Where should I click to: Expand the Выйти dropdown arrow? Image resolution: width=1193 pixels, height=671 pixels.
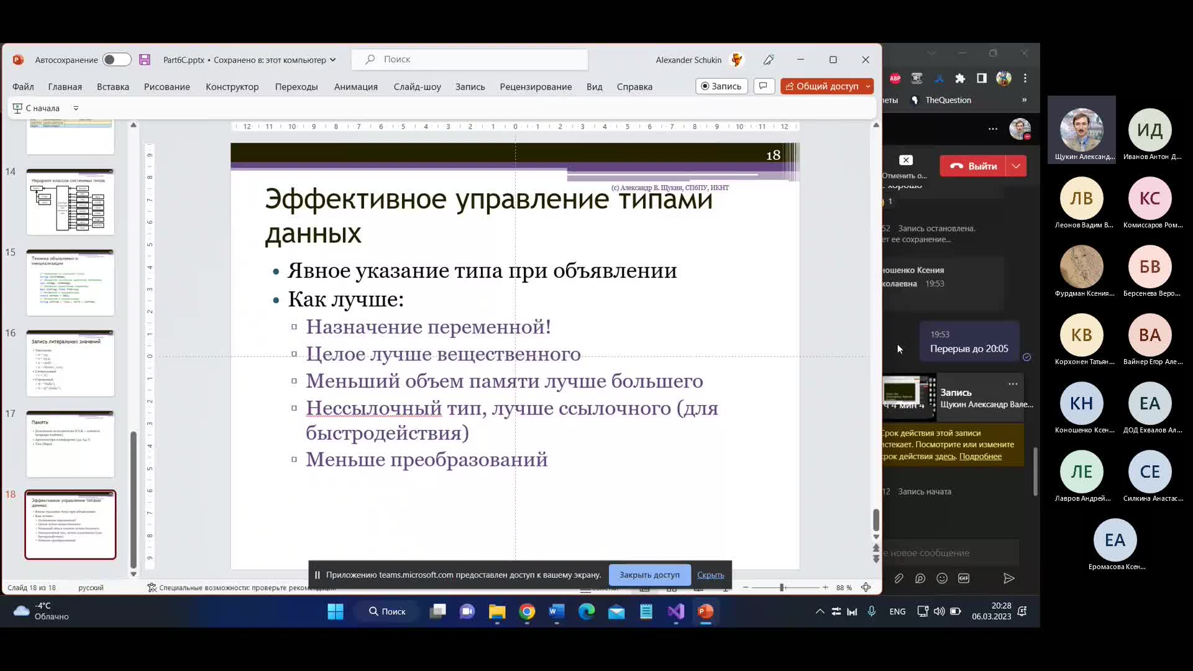(1016, 166)
